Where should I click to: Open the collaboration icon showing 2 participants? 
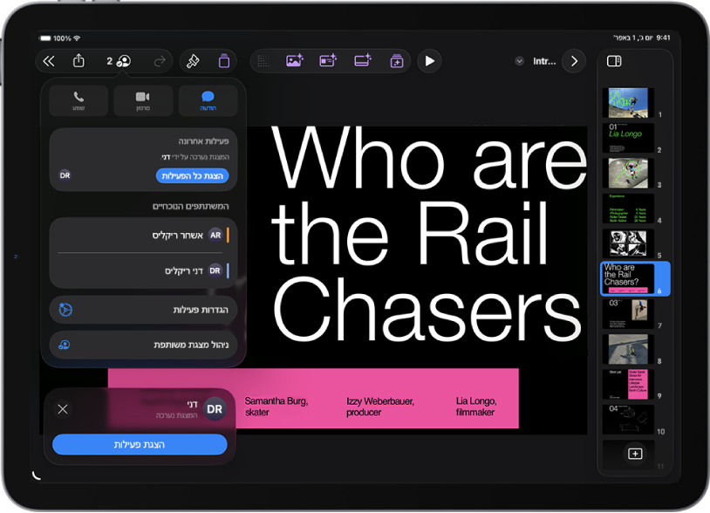tap(119, 61)
